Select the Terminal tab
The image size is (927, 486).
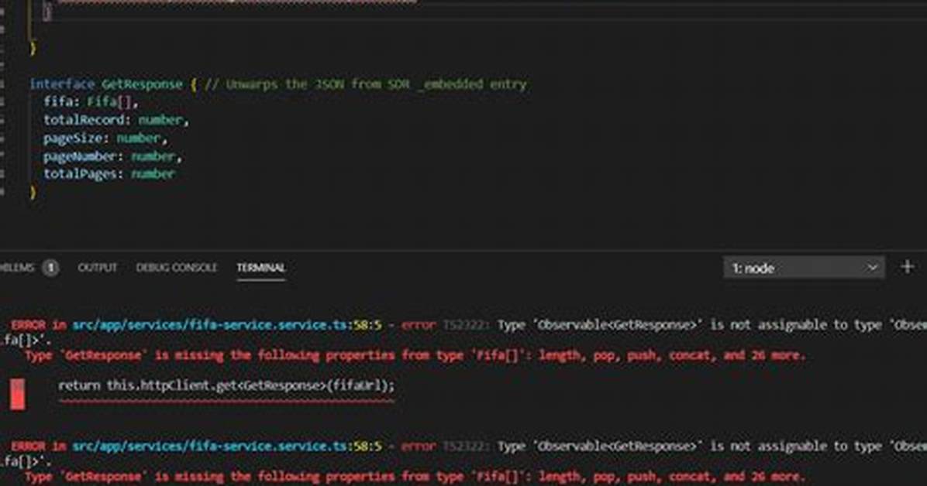260,268
